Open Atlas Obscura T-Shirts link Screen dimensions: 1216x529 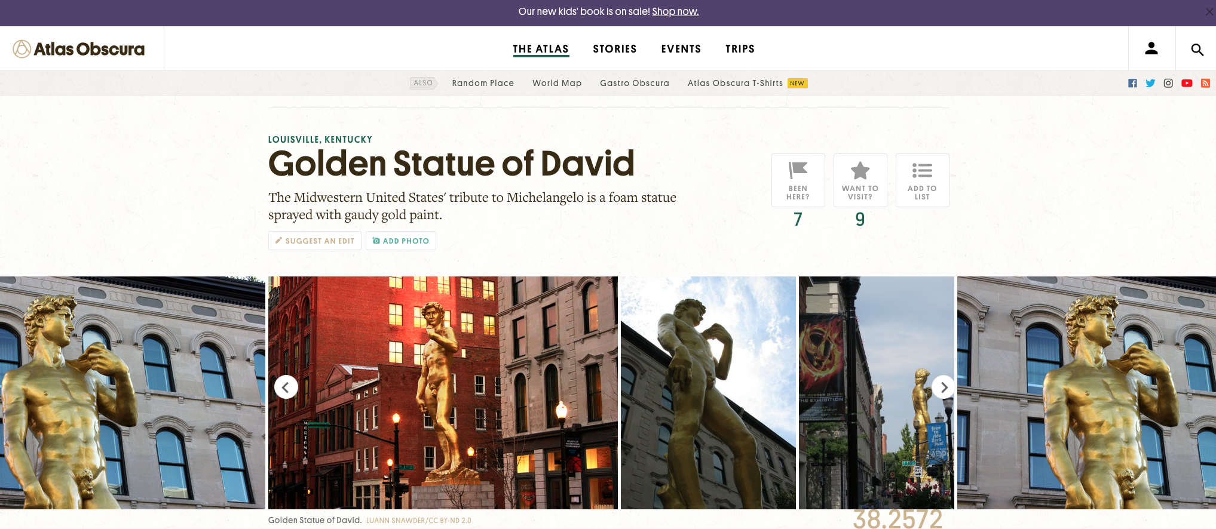tap(735, 83)
